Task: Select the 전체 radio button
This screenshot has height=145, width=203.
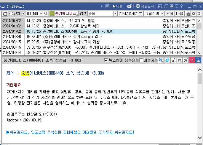Action: [11, 14]
